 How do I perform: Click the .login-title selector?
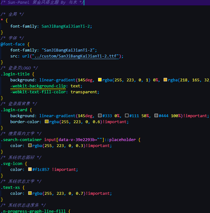pyautogui.click(x=15, y=74)
